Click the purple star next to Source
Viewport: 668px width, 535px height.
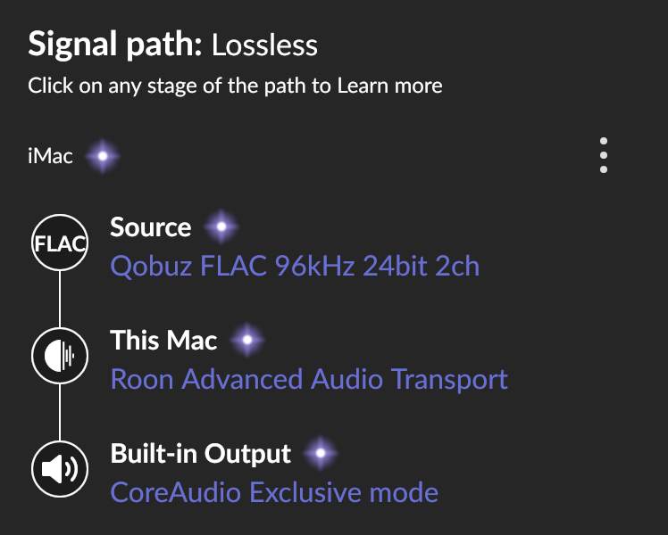221,226
